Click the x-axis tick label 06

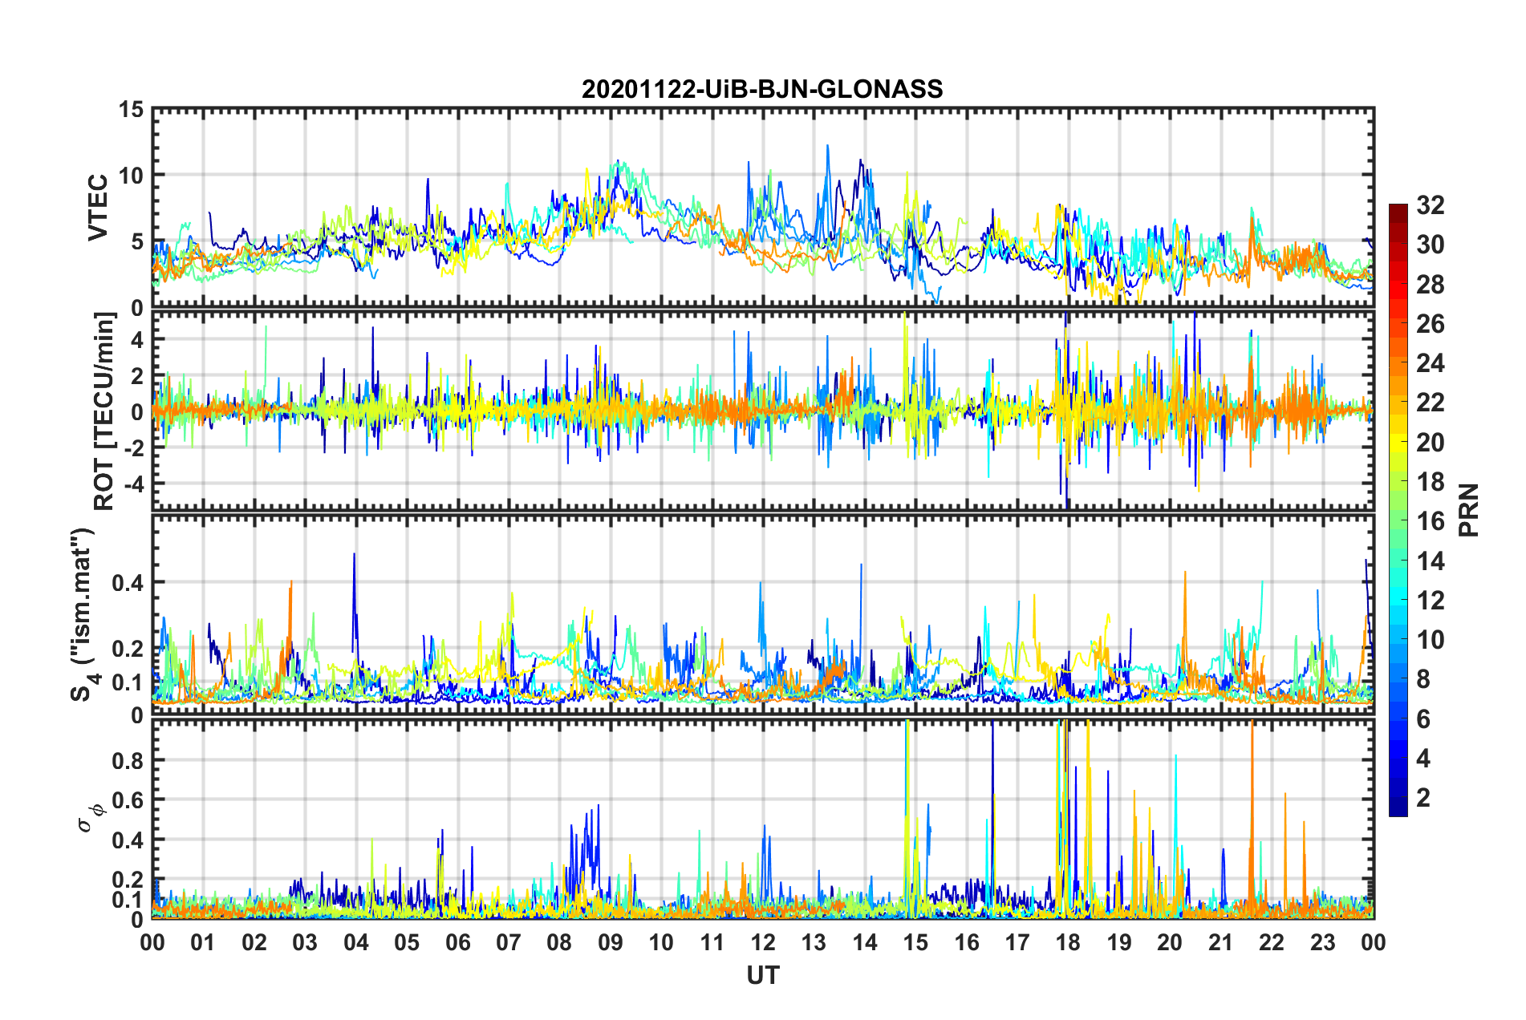tap(458, 942)
